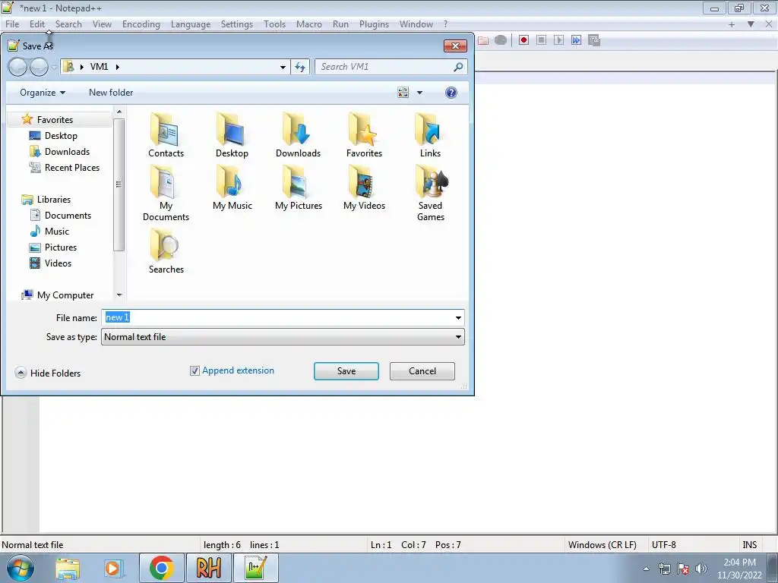Screen dimensions: 778x583
Task: Click the navigation pane scrollbar
Action: click(119, 184)
